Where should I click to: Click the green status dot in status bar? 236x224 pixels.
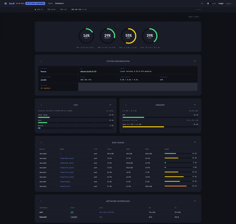36,9
